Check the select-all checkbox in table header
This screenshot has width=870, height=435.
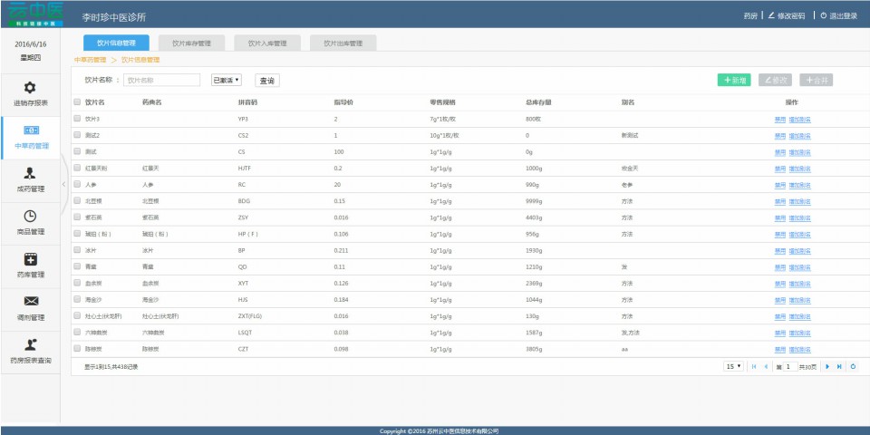(77, 102)
